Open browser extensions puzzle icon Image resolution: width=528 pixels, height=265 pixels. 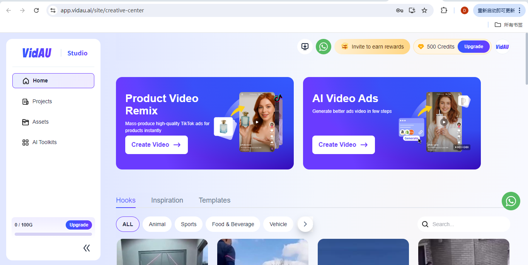tap(444, 10)
